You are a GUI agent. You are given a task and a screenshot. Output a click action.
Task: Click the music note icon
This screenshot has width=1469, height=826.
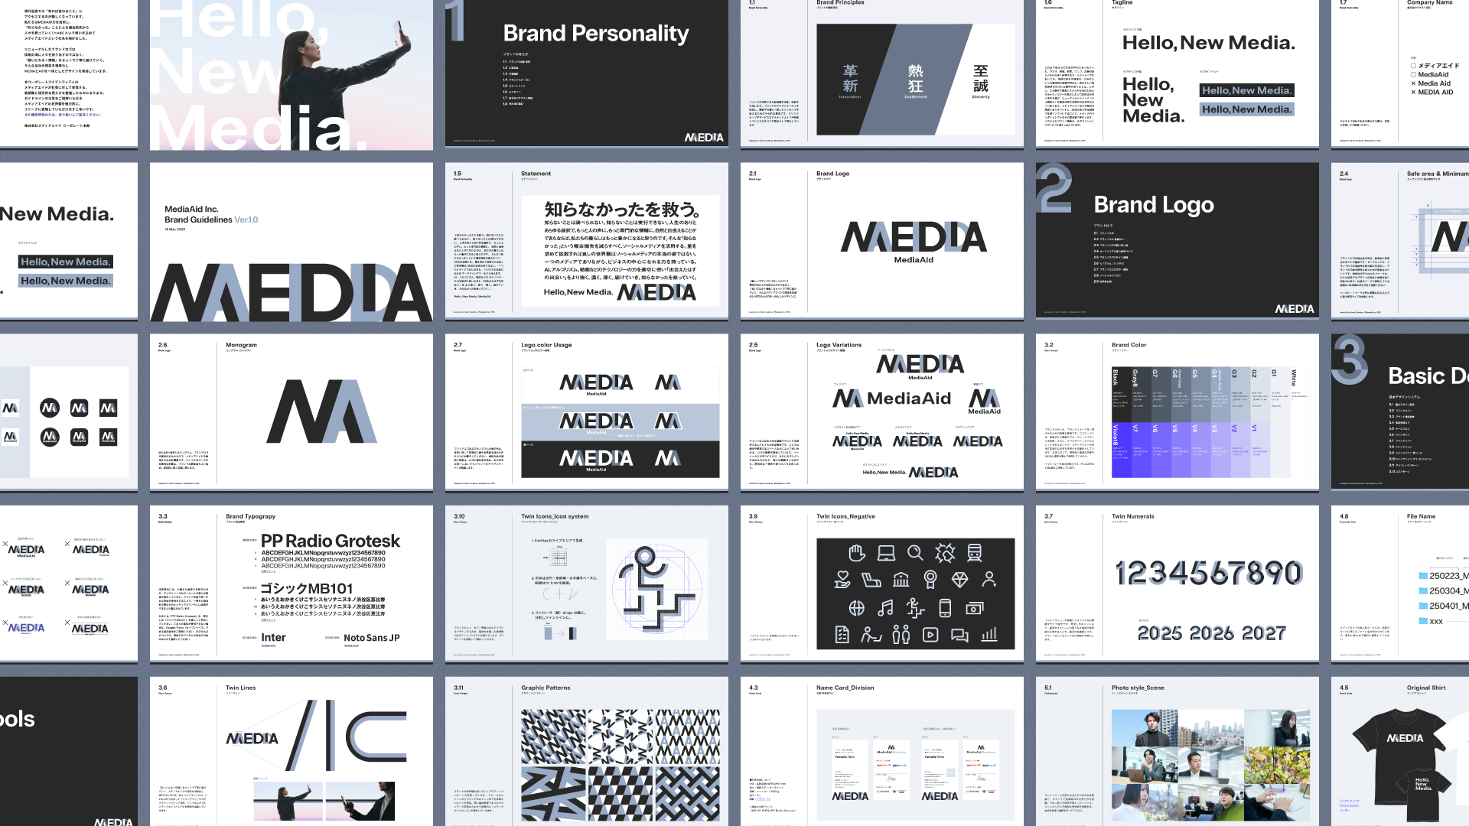click(x=885, y=608)
